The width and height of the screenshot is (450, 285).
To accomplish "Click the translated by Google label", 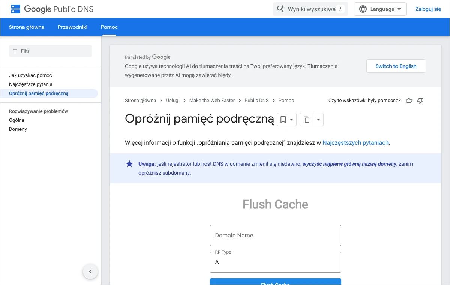I will coord(148,57).
